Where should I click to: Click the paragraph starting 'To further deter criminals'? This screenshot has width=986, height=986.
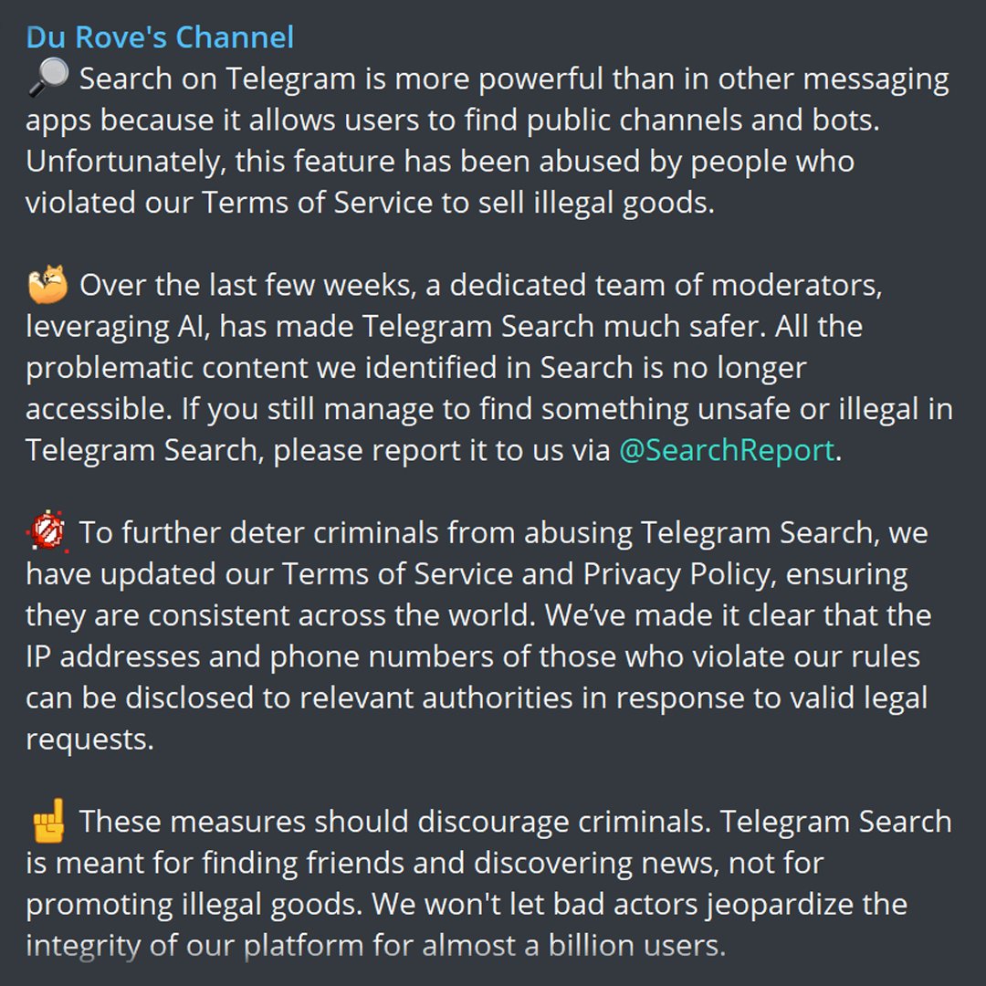click(477, 635)
